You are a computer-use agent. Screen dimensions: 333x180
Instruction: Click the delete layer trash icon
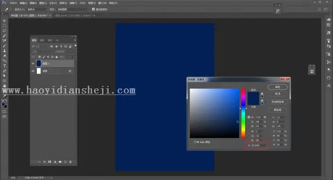(x=70, y=162)
